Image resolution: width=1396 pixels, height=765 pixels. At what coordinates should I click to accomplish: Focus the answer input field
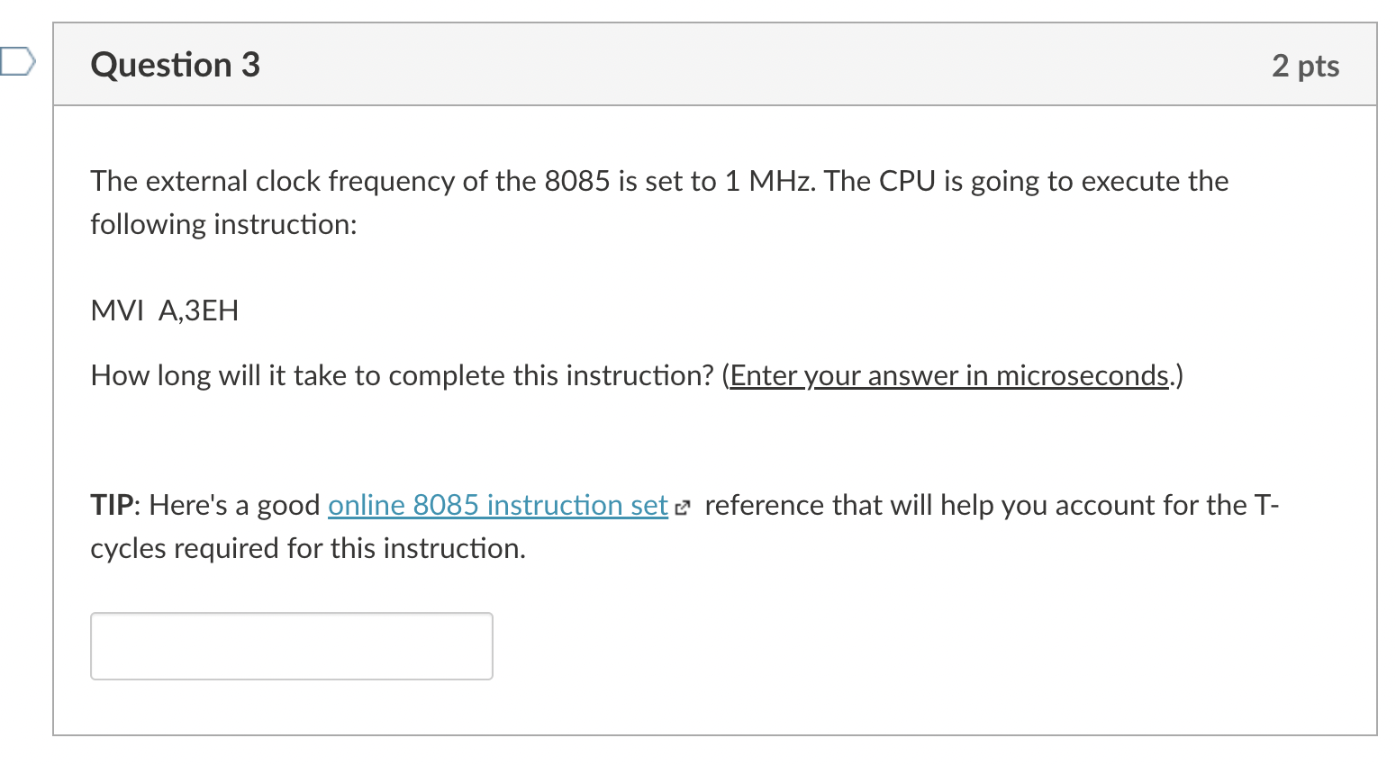click(291, 646)
